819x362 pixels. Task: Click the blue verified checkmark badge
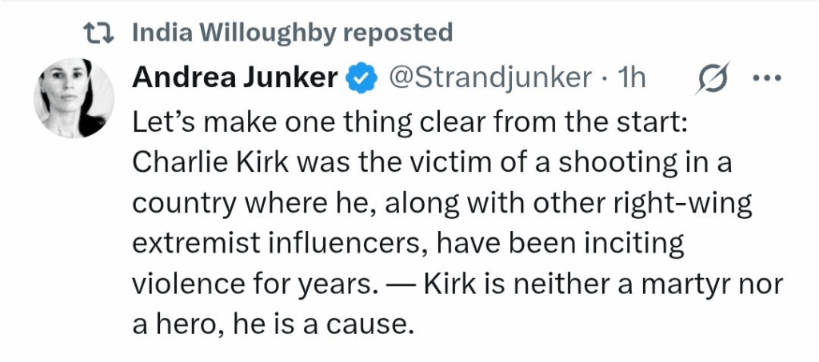pyautogui.click(x=362, y=78)
